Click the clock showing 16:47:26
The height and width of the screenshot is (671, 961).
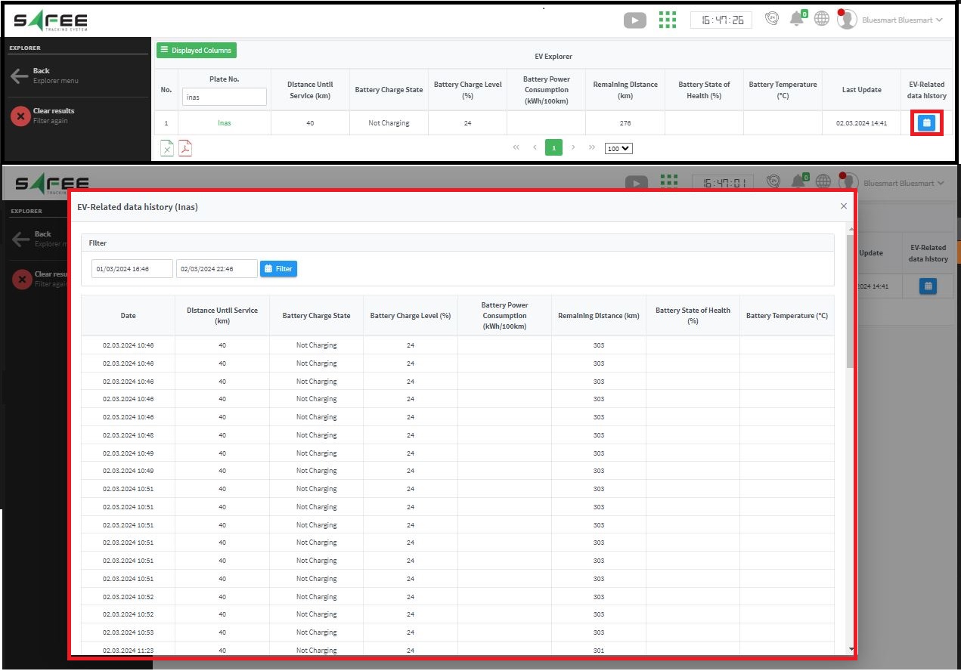pos(721,20)
